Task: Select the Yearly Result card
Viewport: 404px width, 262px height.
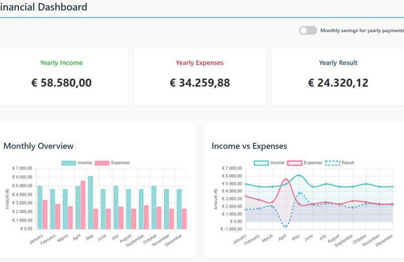Action: pyautogui.click(x=338, y=77)
